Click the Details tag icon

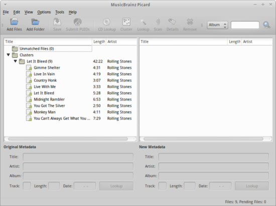click(172, 22)
